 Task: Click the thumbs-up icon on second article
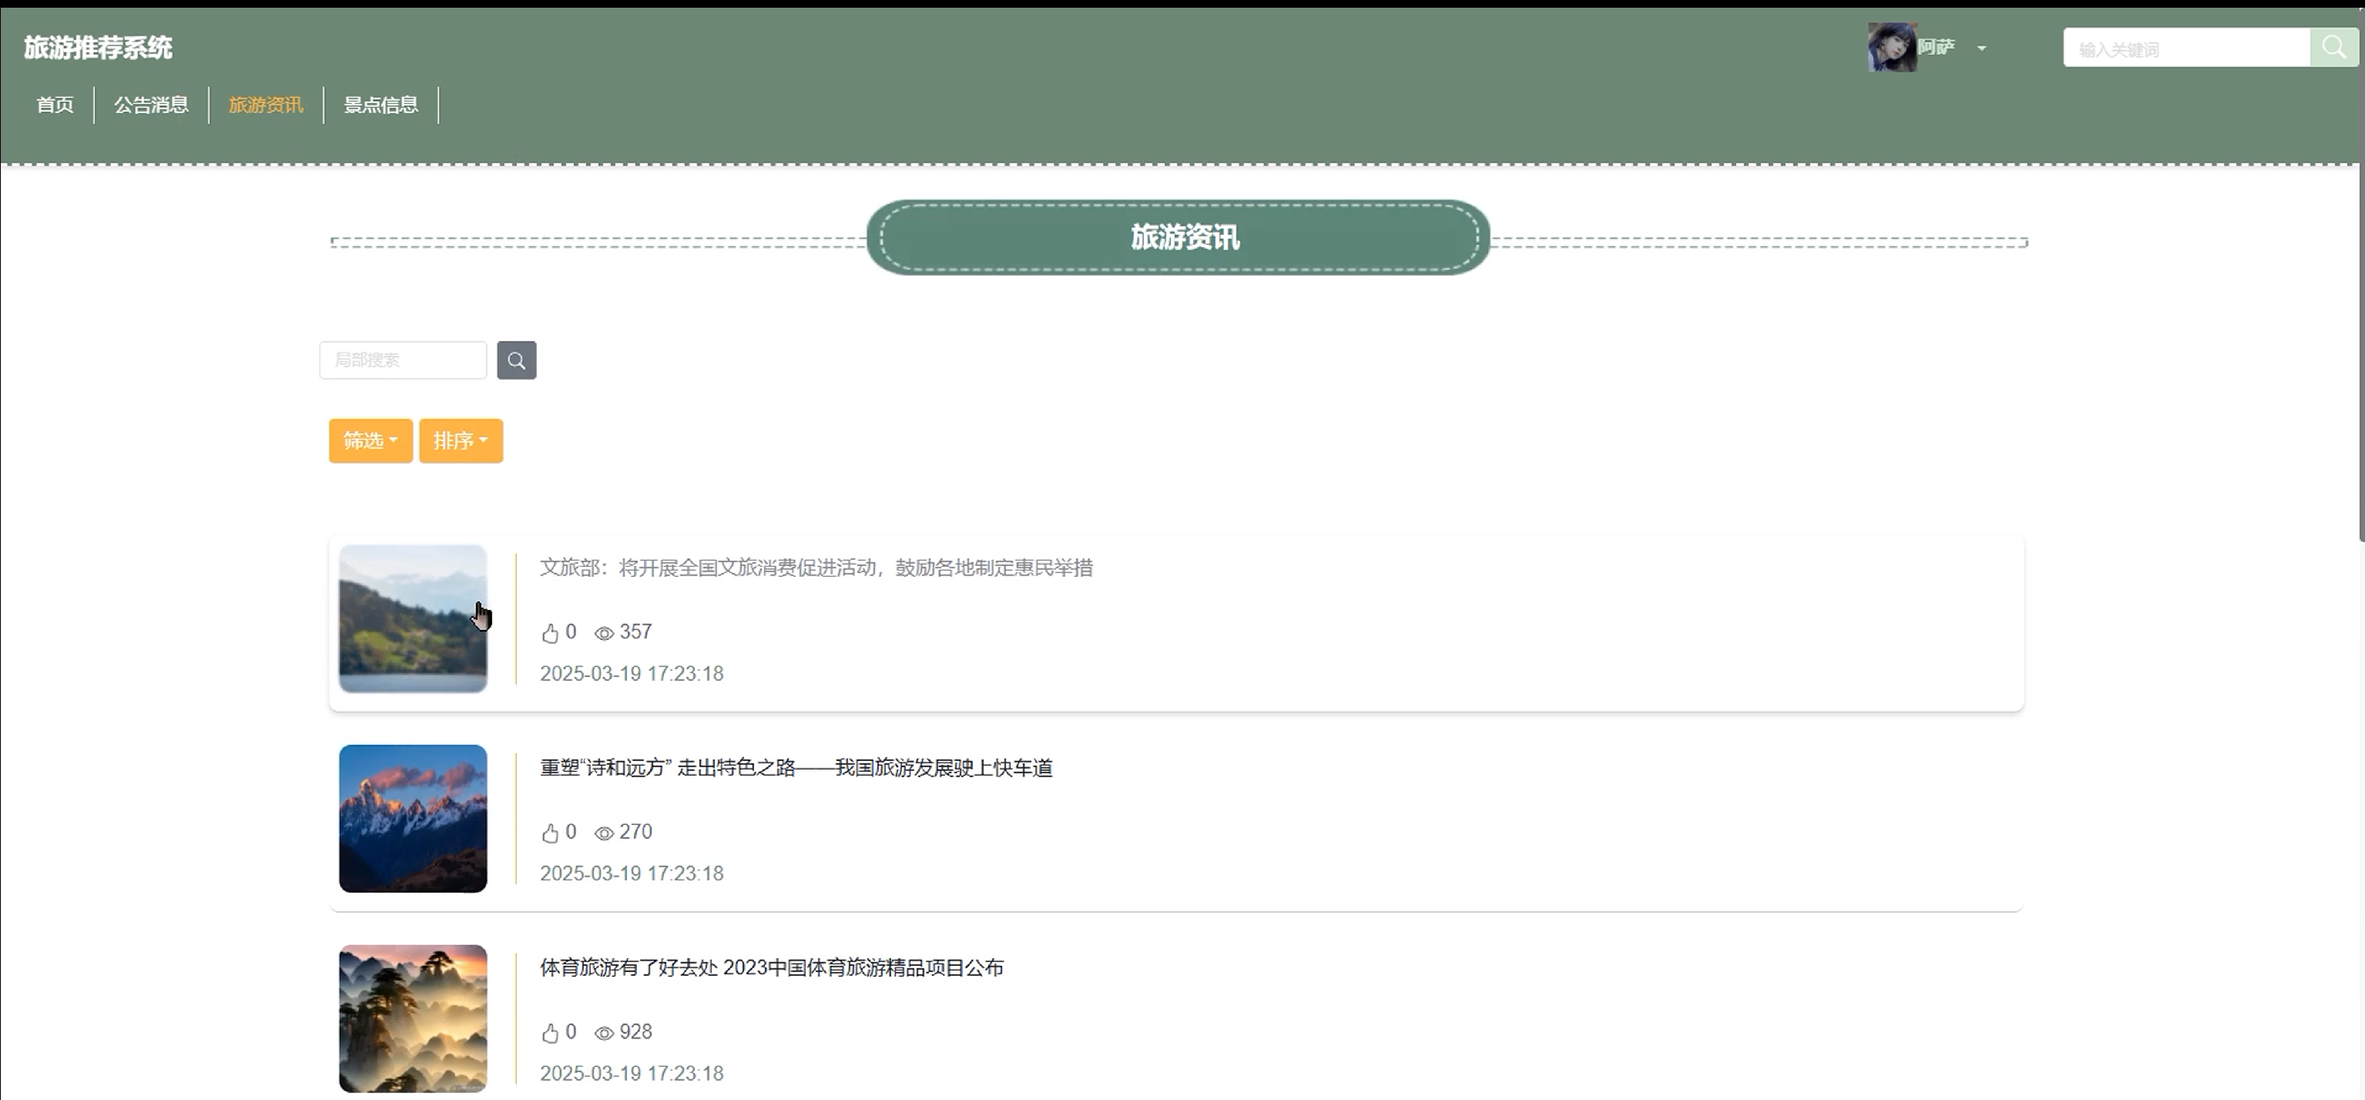click(x=550, y=833)
